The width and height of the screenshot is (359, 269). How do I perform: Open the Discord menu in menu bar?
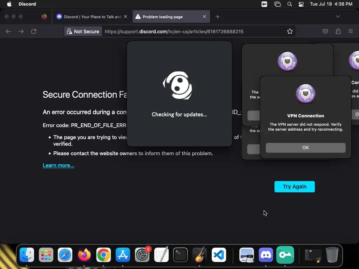tap(27, 4)
